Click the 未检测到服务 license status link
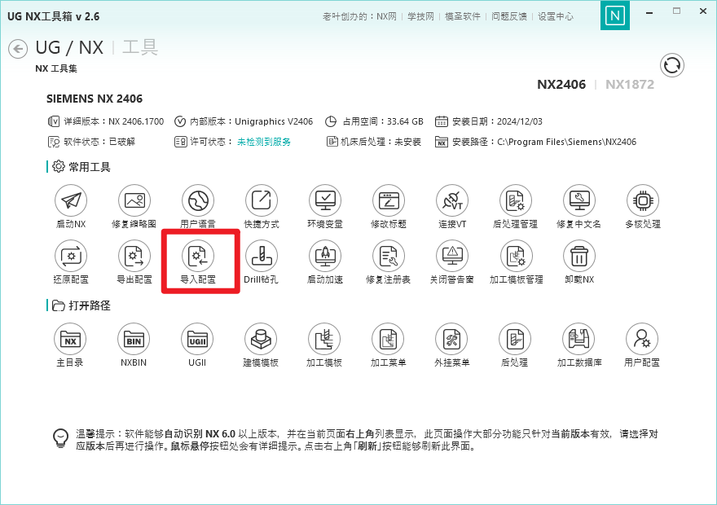This screenshot has width=717, height=505. pos(264,142)
